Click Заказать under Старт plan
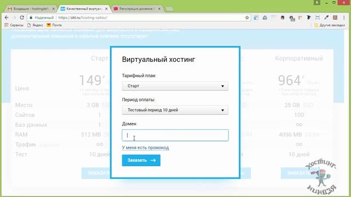Image resolution: width=351 pixels, height=197 pixels. click(x=97, y=173)
